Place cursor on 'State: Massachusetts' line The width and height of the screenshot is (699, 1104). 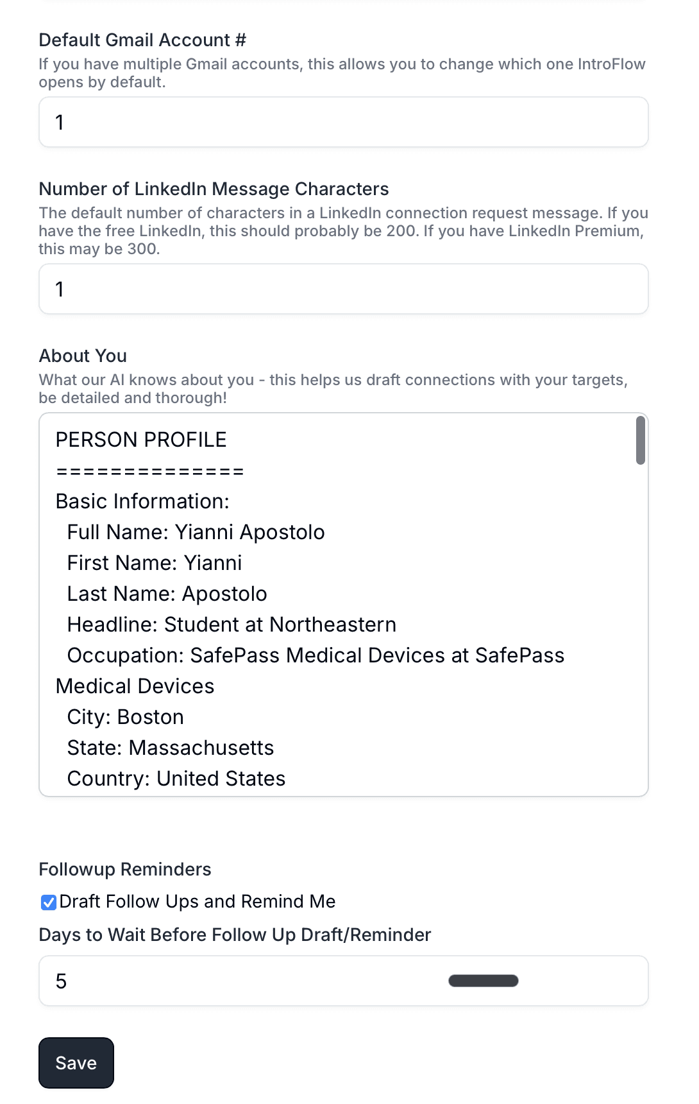coord(171,748)
